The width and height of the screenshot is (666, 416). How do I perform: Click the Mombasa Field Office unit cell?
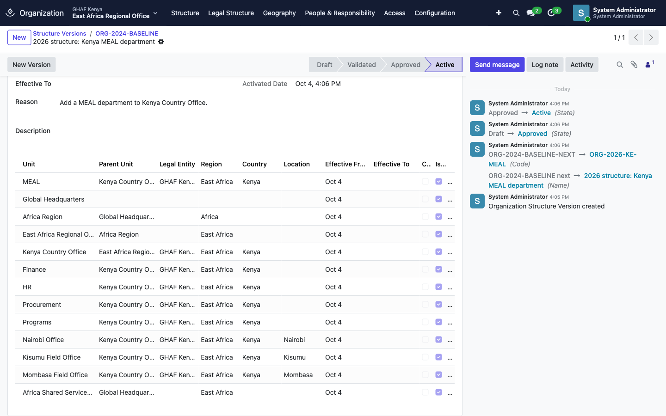click(55, 375)
